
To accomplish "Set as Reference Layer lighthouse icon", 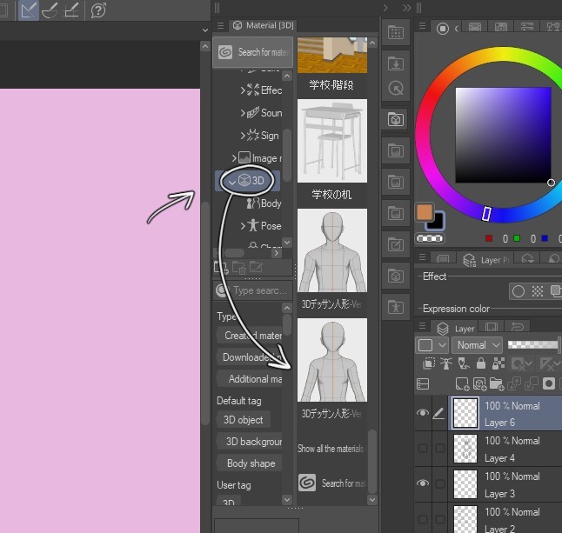I will coord(446,363).
